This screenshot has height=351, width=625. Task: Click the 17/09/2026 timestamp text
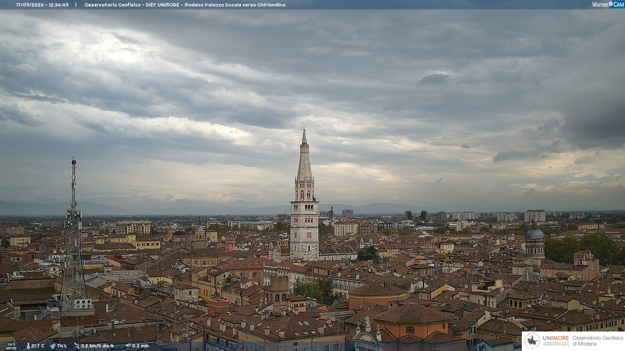[42, 5]
